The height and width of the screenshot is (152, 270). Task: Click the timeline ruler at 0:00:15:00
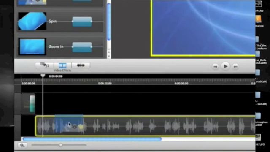[x=105, y=84]
